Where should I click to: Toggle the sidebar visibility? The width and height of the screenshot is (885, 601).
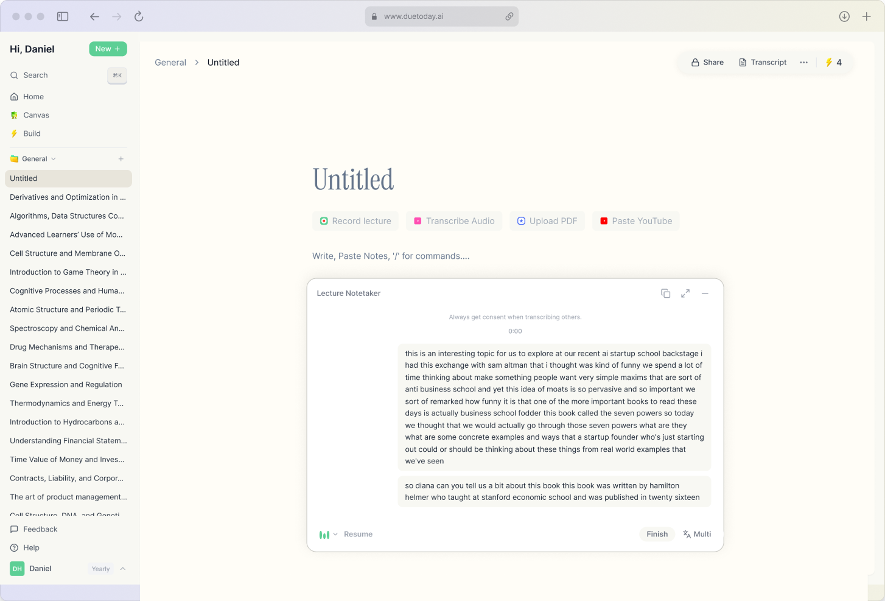63,16
